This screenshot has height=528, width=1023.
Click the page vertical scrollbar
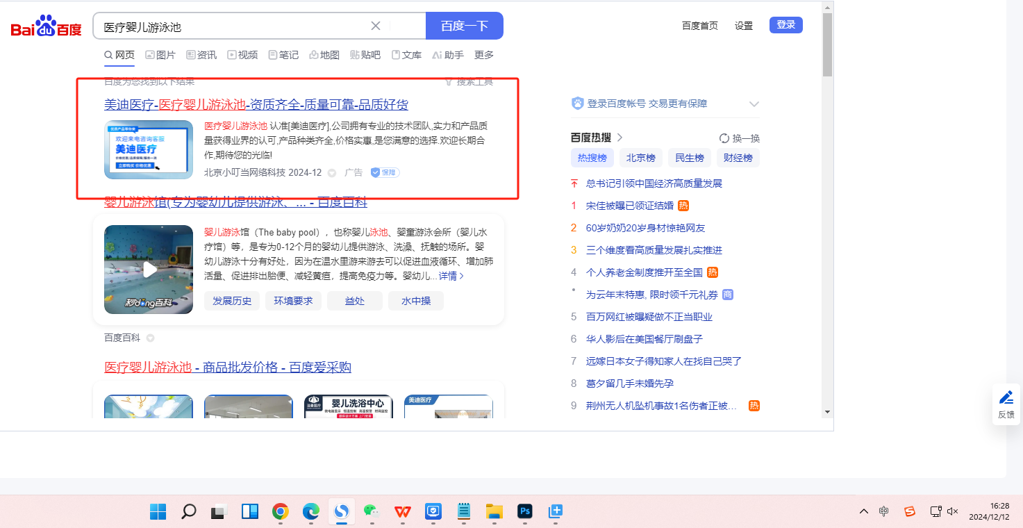(x=827, y=208)
